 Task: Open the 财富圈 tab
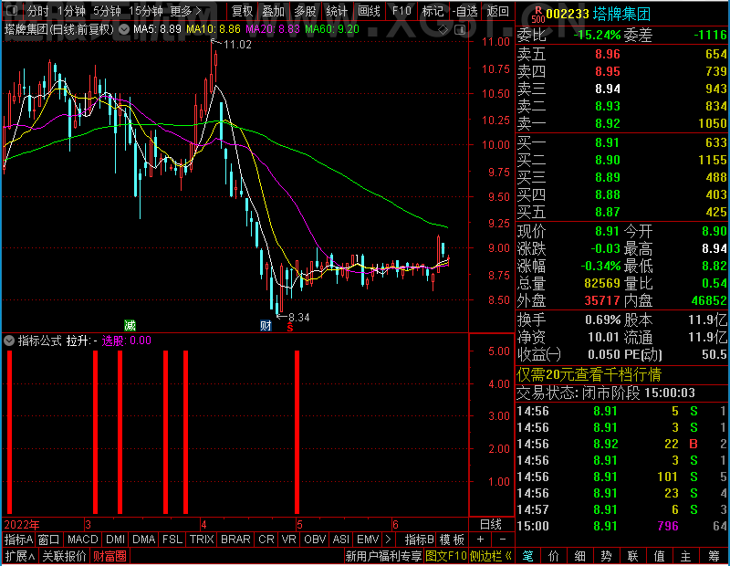109,556
